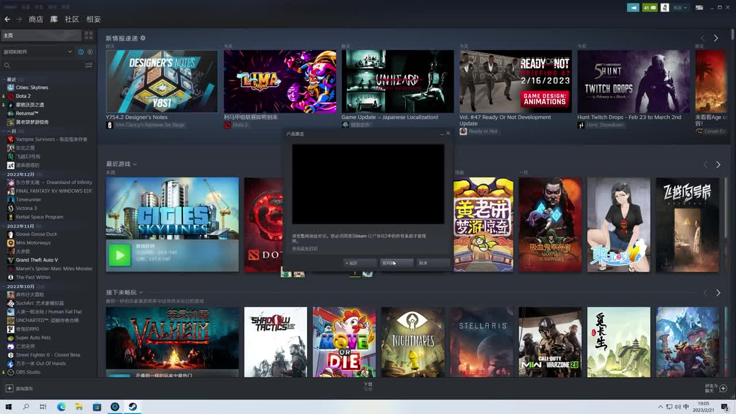Go back with the left arrow navigation icon
The image size is (736, 414).
tap(7, 19)
